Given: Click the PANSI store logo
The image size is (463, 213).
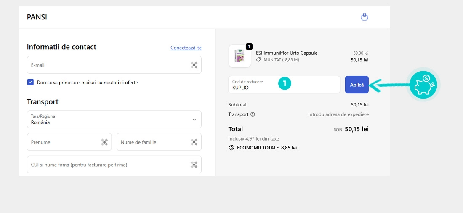Looking at the screenshot, I should (x=37, y=17).
